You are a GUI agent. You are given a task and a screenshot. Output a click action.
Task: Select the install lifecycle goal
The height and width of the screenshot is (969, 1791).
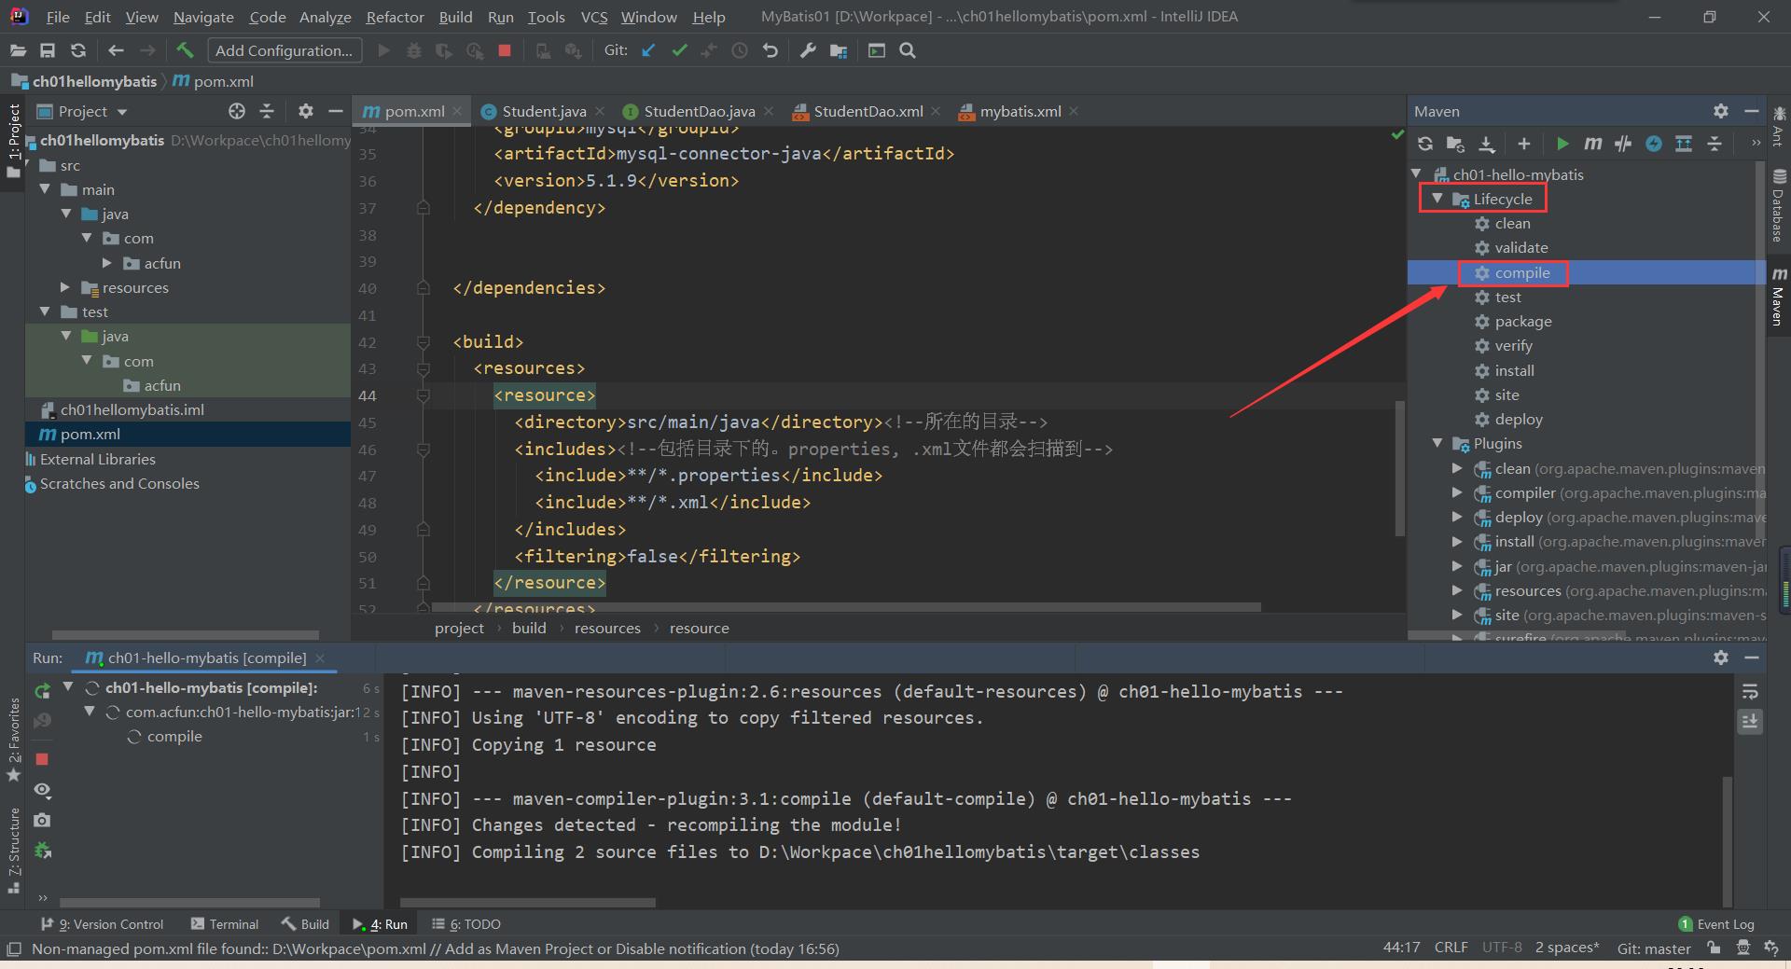(x=1513, y=370)
